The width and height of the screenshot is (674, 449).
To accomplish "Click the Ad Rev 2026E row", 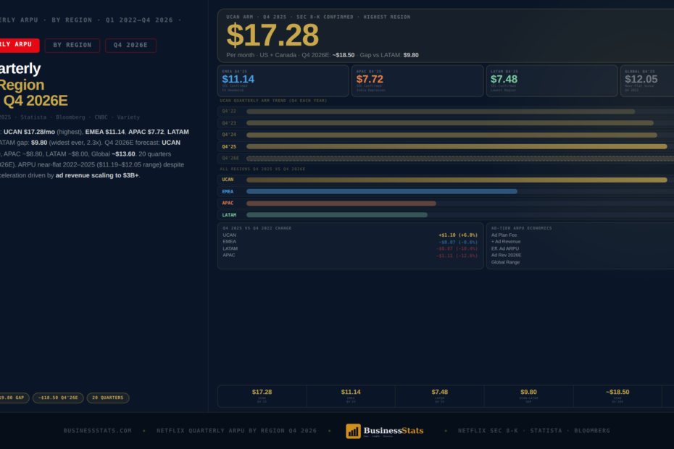I will point(582,255).
